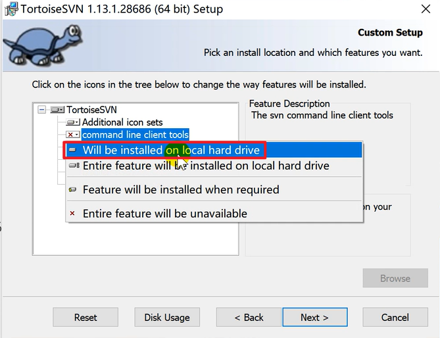
Task: Click the Feature Description text 'The svn command line client tools'
Action: click(x=322, y=115)
